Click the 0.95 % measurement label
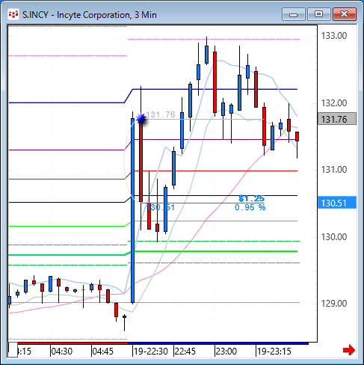The image size is (364, 365). [250, 207]
